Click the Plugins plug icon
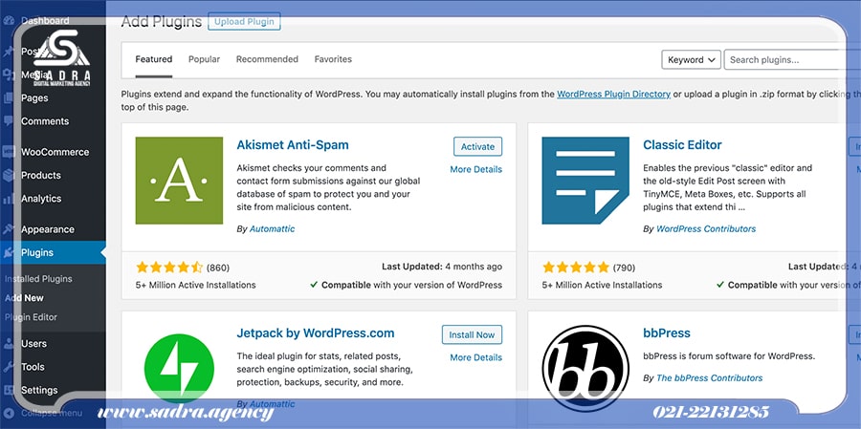Screen dimensions: 861x429 coord(9,253)
